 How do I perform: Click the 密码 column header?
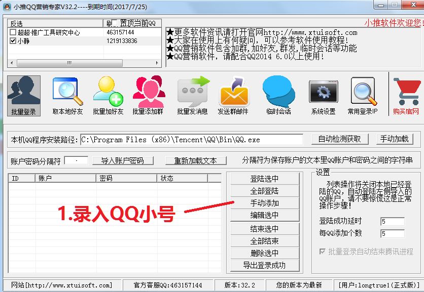127,178
